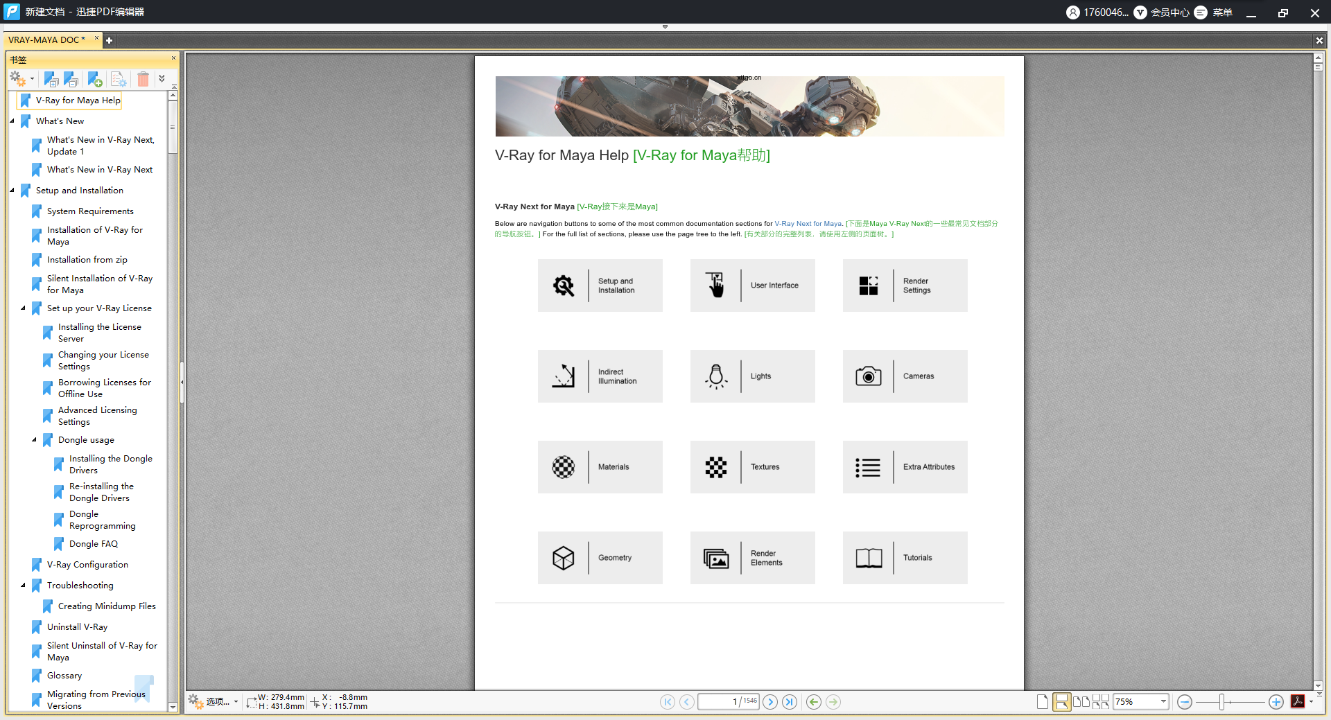Screen dimensions: 1331x720
Task: Close the VRAY-MAYA DOC tab
Action: click(96, 38)
